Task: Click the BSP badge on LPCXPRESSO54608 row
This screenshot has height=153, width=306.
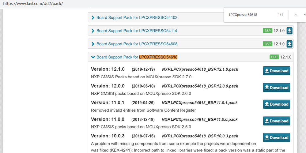Action: coord(267,44)
